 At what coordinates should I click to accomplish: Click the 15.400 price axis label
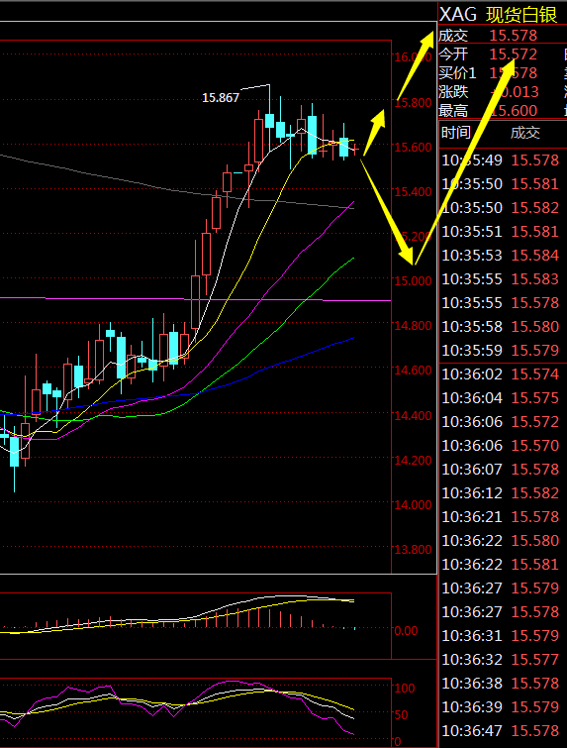(413, 192)
